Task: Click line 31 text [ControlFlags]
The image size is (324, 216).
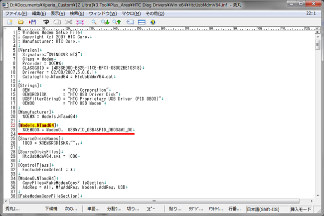Action: click(x=35, y=165)
